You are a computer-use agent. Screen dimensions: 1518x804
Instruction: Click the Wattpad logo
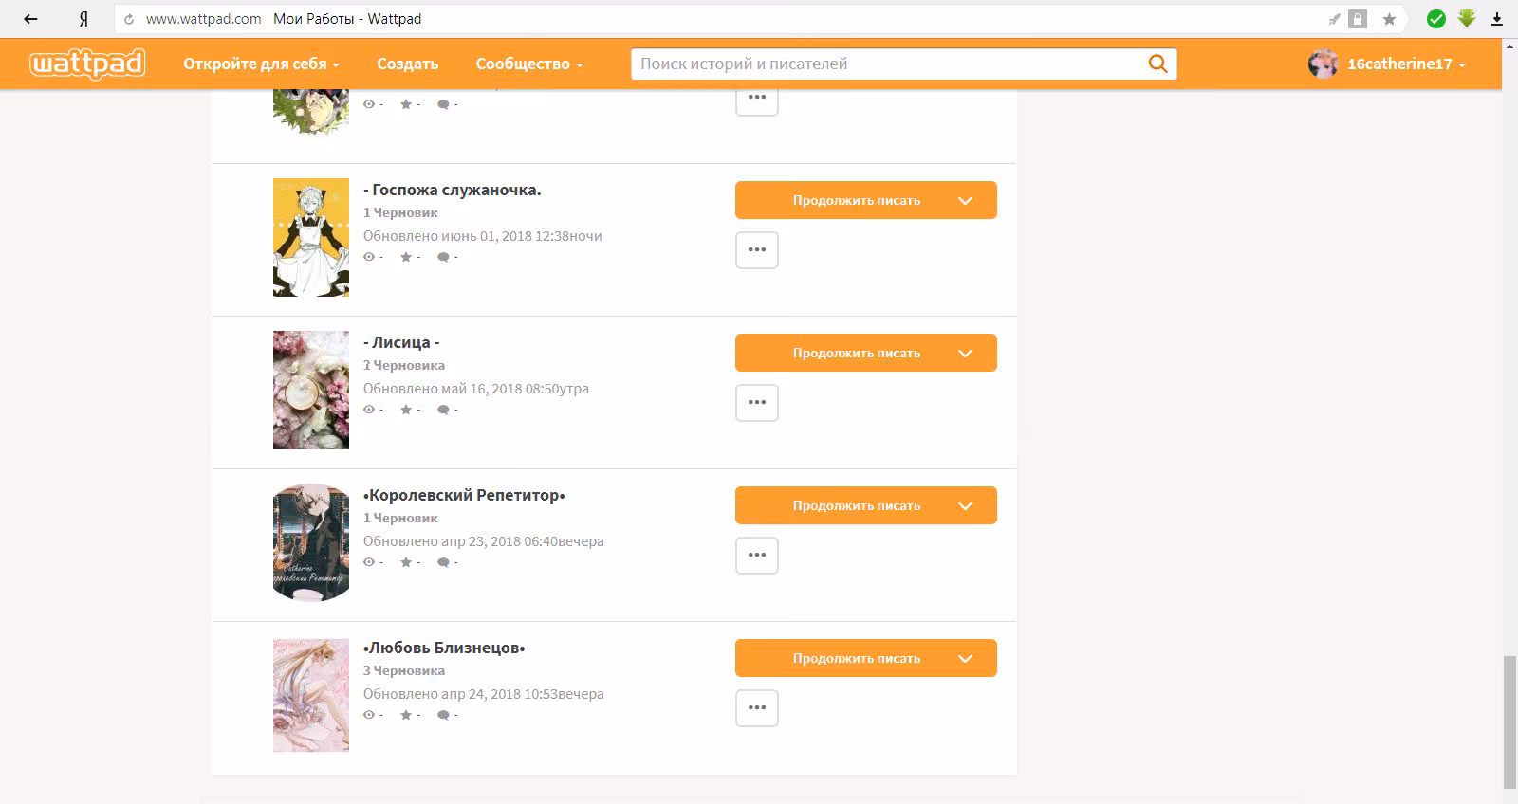pos(87,64)
